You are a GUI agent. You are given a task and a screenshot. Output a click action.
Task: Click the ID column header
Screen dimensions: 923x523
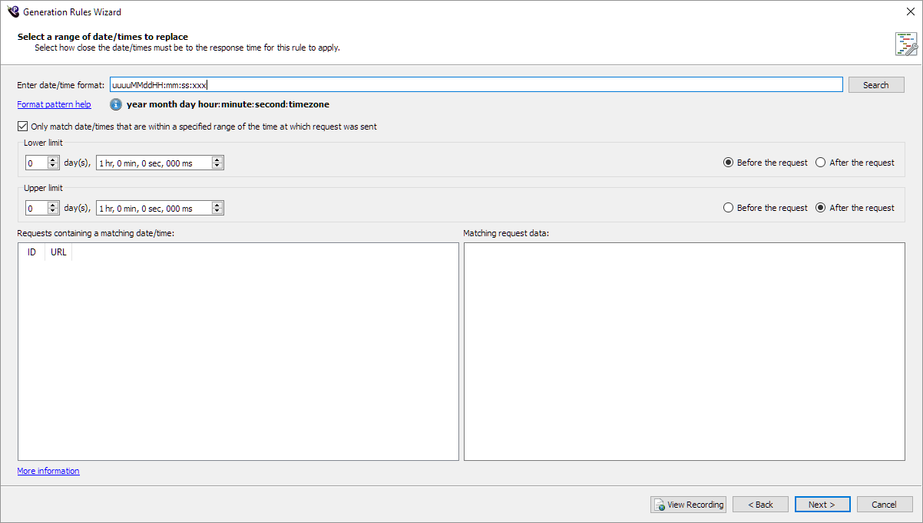click(31, 252)
